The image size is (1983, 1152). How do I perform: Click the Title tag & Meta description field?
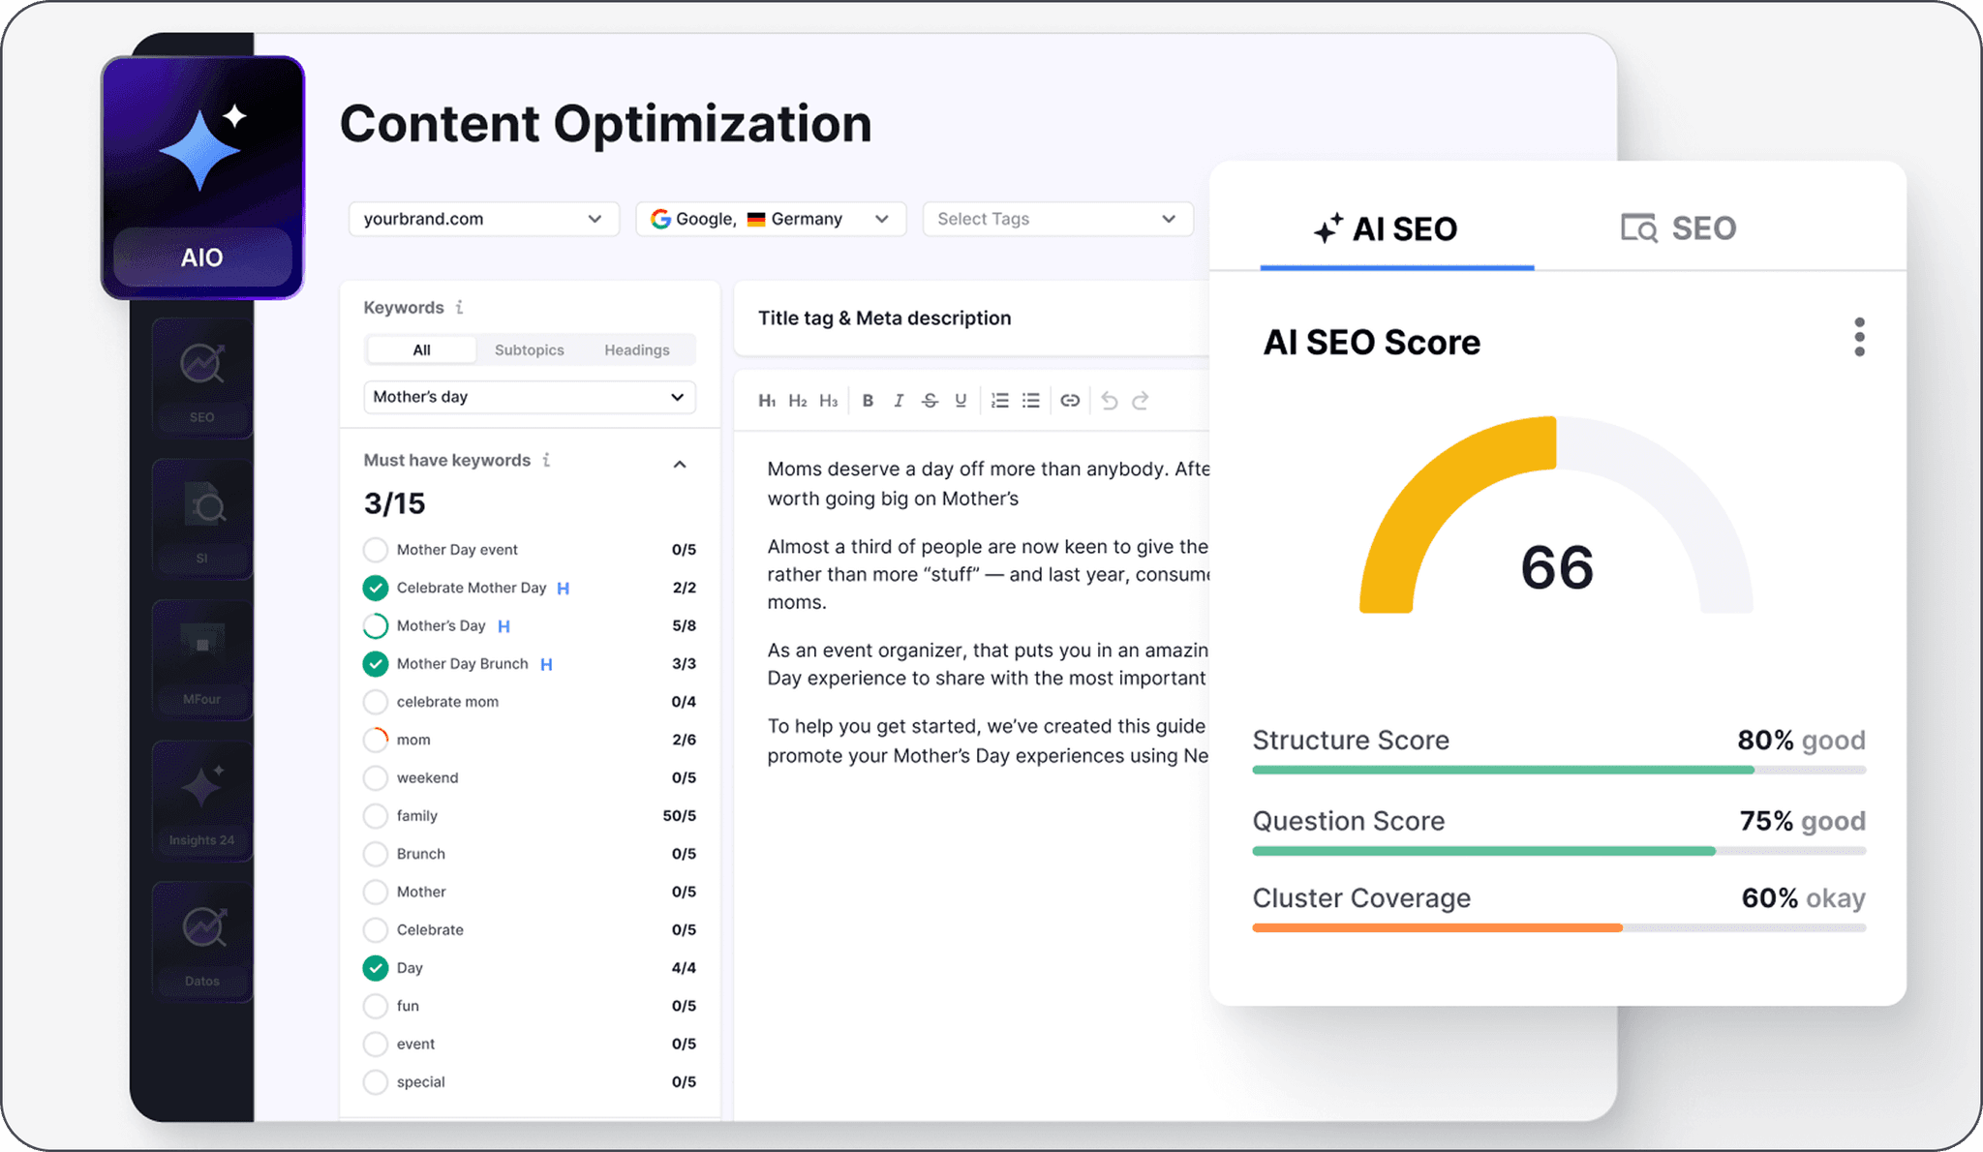pos(968,318)
